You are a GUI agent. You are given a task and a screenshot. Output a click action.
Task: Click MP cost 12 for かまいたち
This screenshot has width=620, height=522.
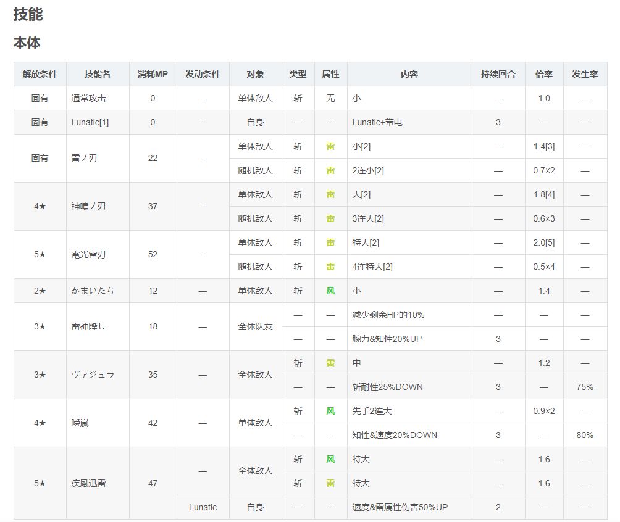(x=153, y=291)
